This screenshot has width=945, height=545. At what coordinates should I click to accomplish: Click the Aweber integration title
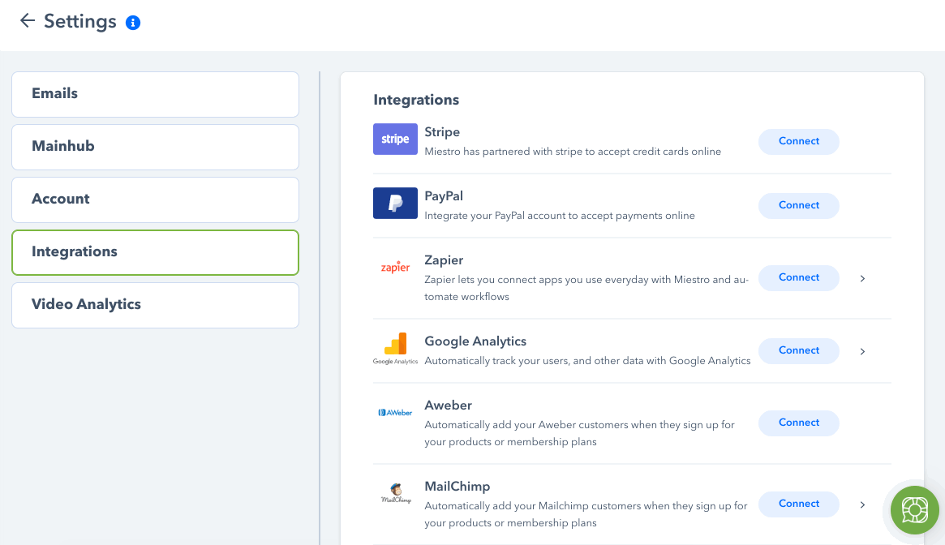[x=448, y=406]
